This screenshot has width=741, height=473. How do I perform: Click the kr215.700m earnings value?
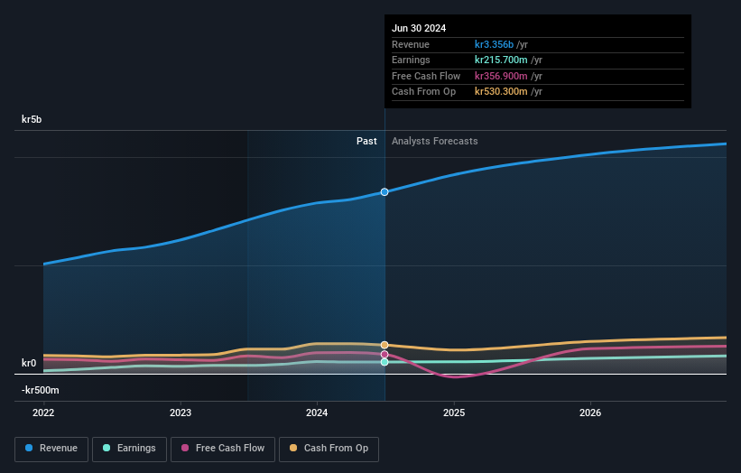click(501, 60)
